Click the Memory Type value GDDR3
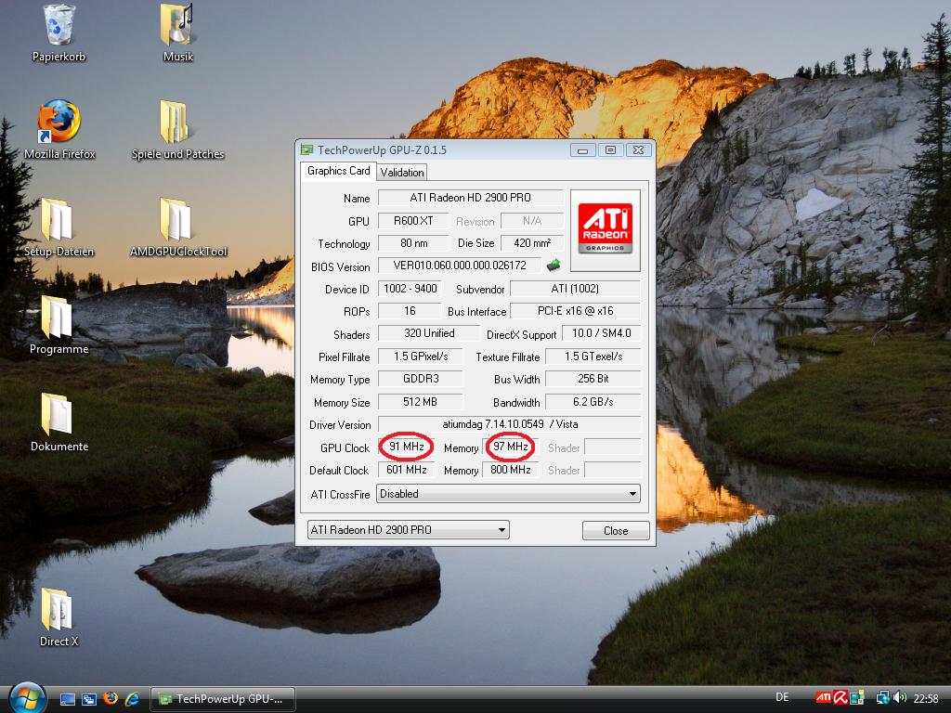The width and height of the screenshot is (951, 713). 421,379
